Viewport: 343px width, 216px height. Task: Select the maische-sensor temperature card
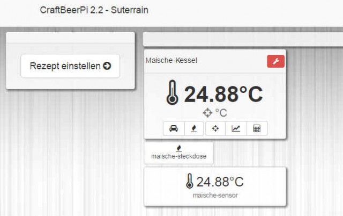tap(215, 186)
